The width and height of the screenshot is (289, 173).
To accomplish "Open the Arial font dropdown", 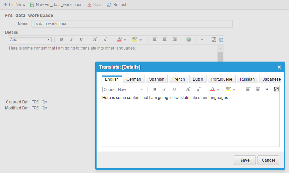I will [x=30, y=39].
